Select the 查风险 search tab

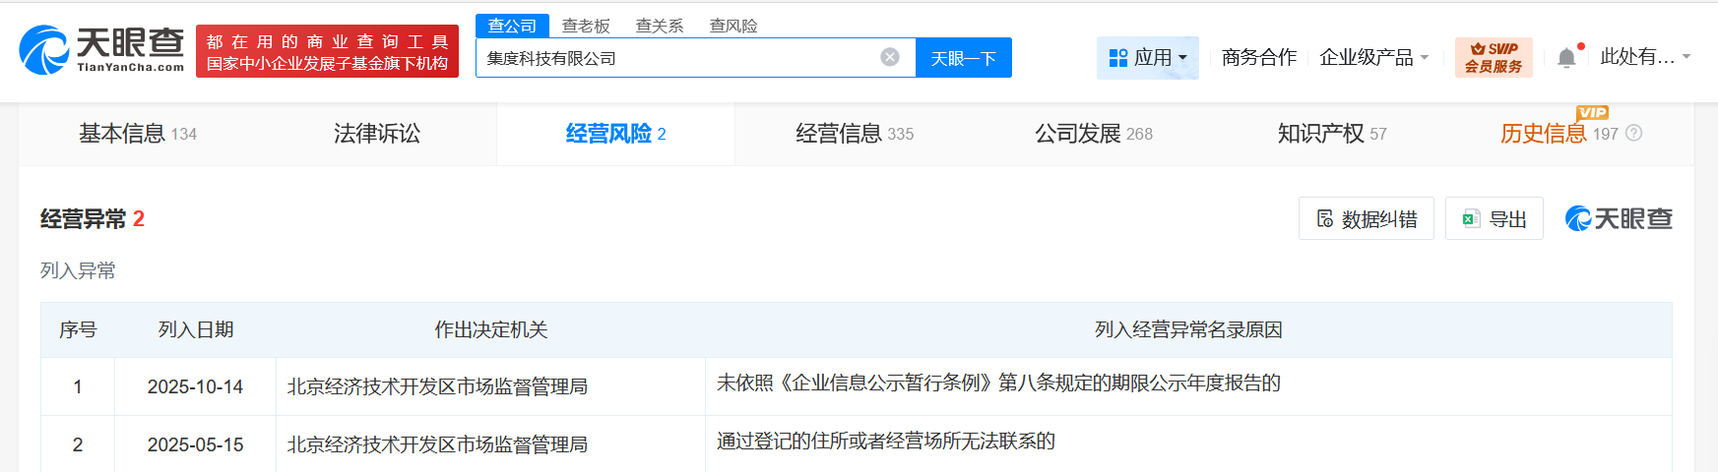(733, 26)
